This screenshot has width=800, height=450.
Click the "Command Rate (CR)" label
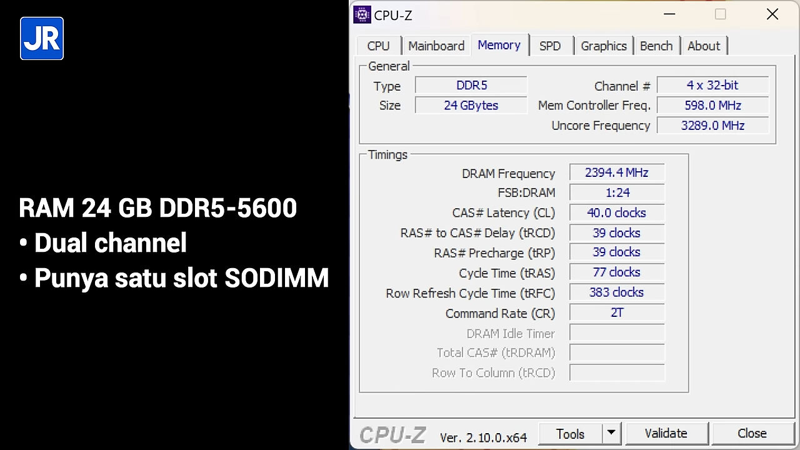point(500,313)
